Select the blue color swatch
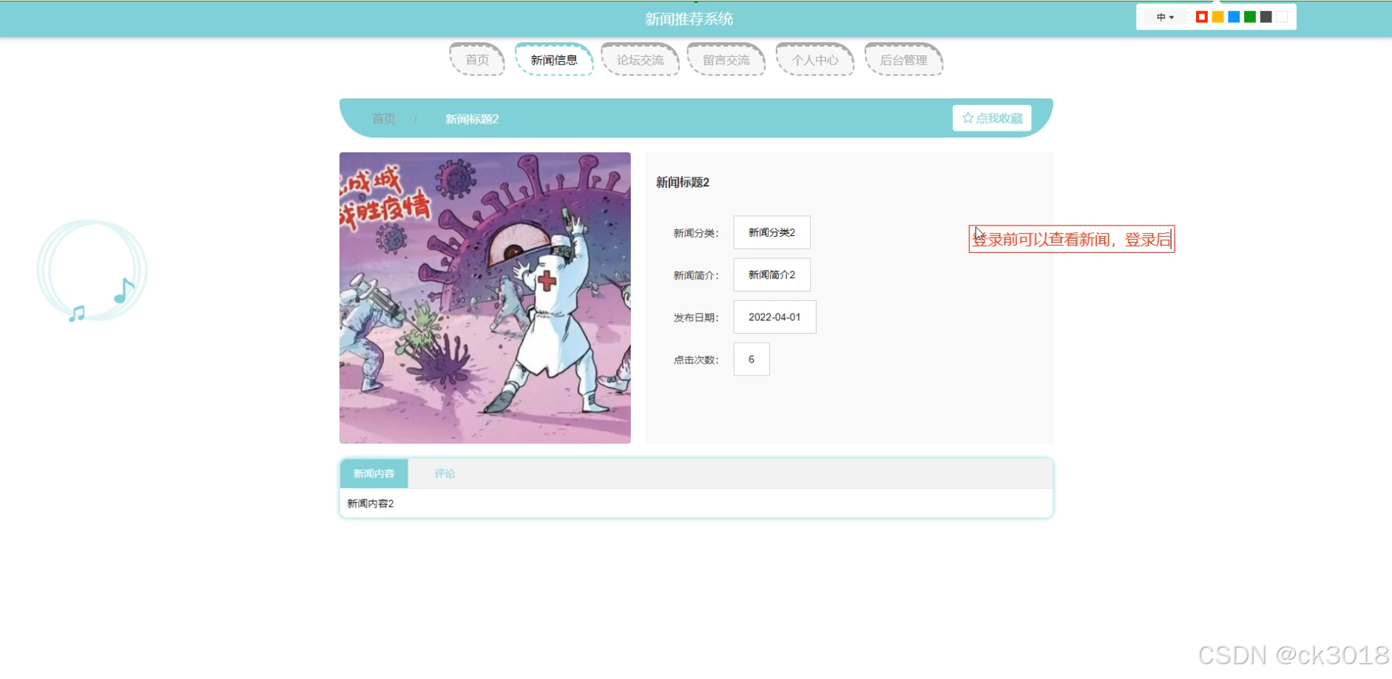1392x679 pixels. point(1234,17)
